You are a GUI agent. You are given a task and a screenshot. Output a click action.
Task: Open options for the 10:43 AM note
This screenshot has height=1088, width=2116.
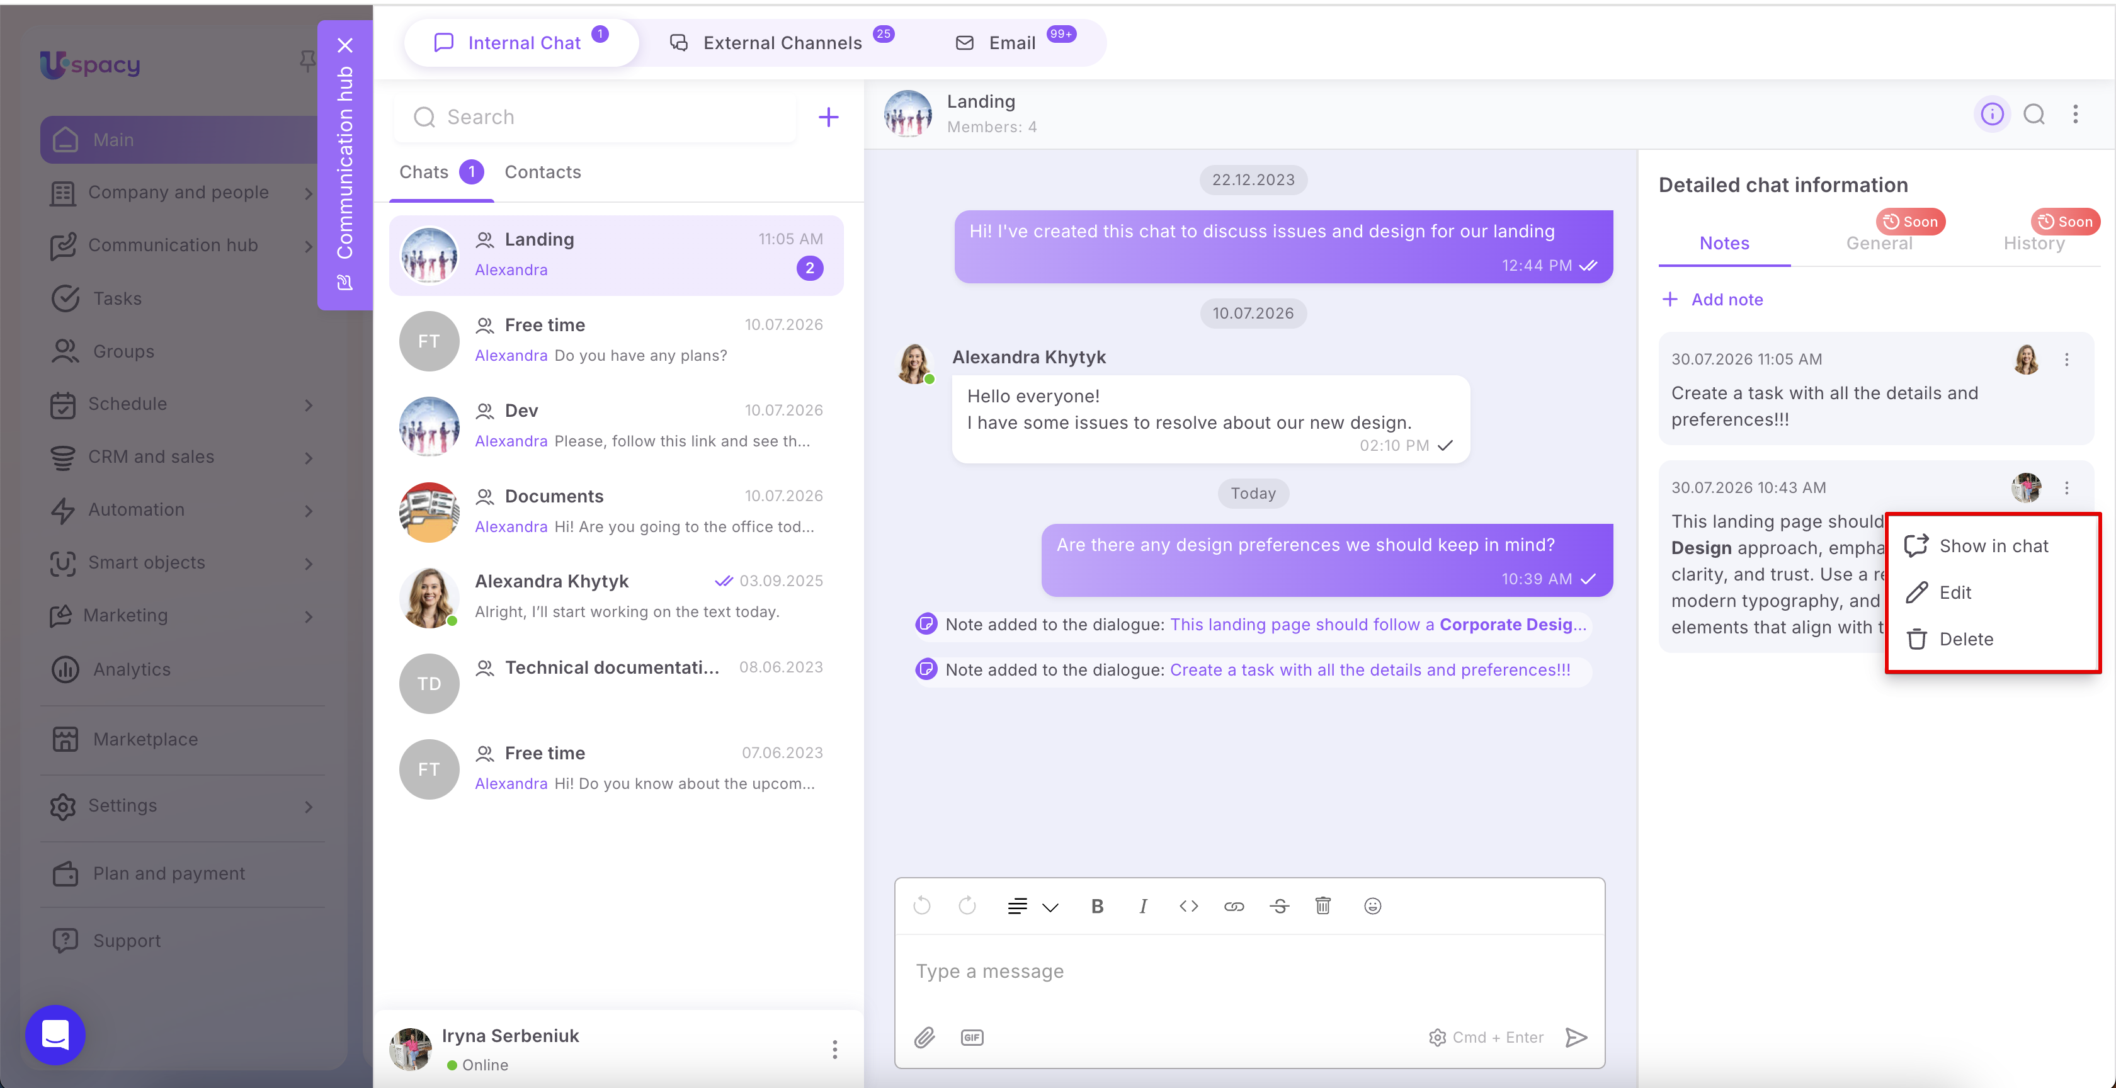[2067, 488]
